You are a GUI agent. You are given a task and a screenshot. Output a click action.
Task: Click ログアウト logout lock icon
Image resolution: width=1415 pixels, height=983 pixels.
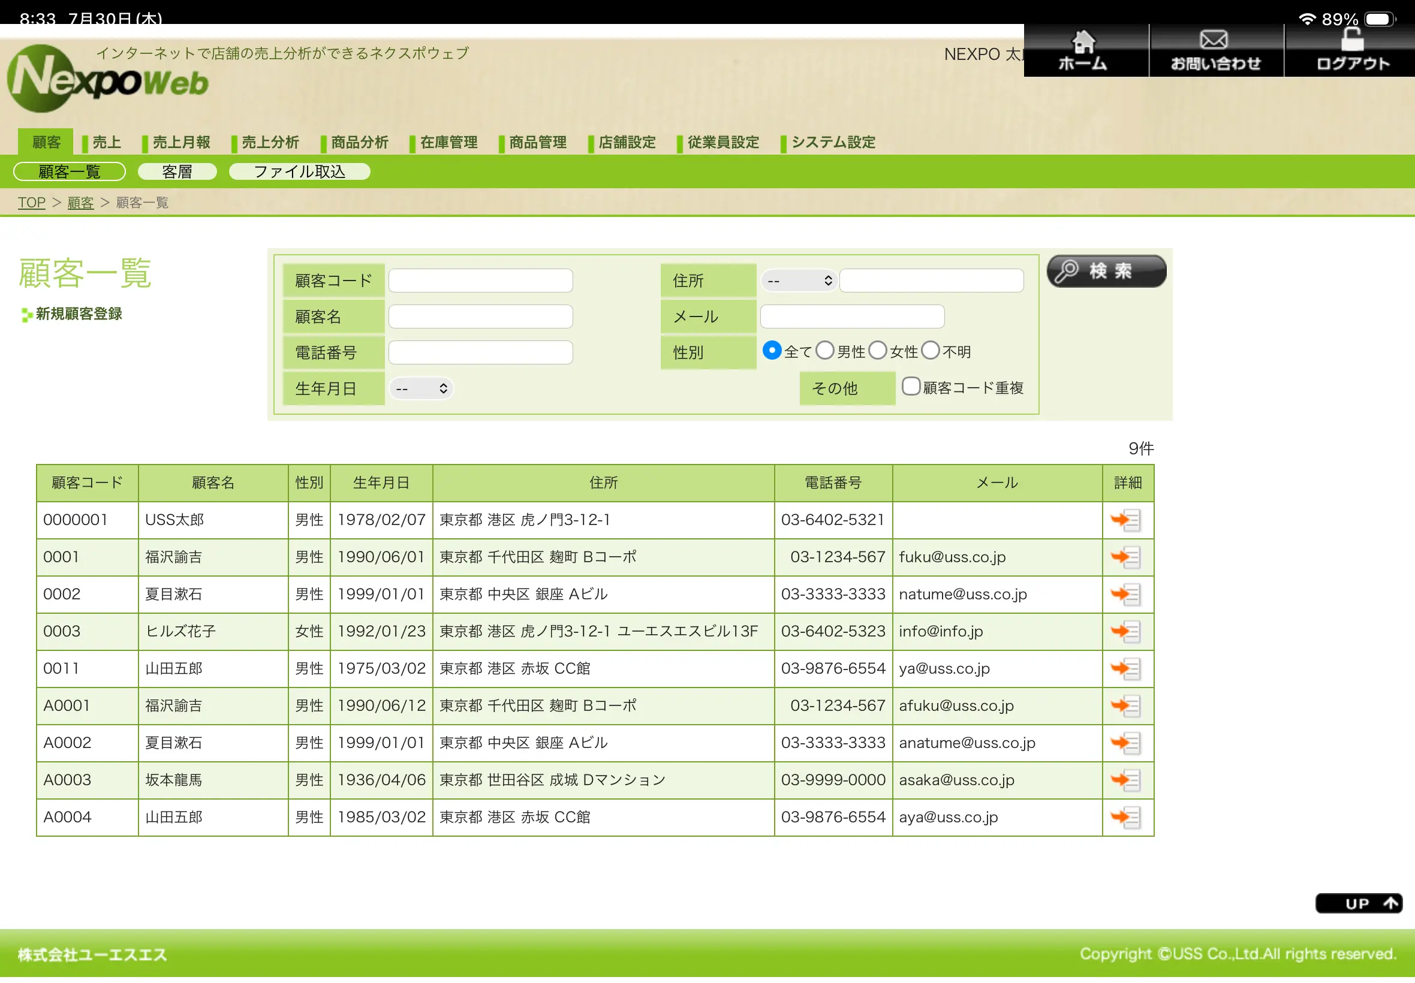(1351, 50)
